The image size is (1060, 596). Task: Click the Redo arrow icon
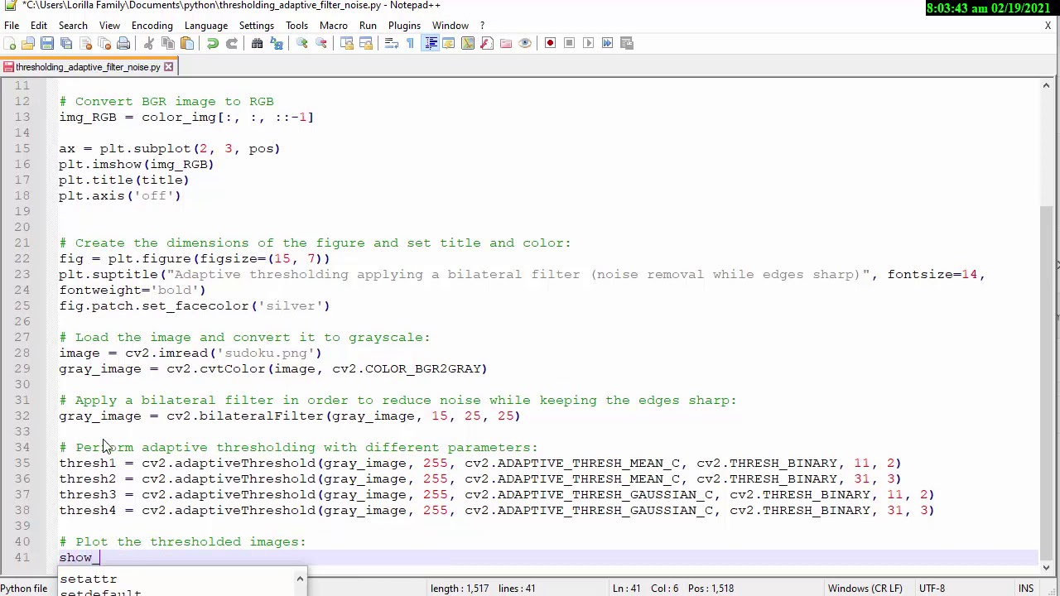tap(232, 43)
